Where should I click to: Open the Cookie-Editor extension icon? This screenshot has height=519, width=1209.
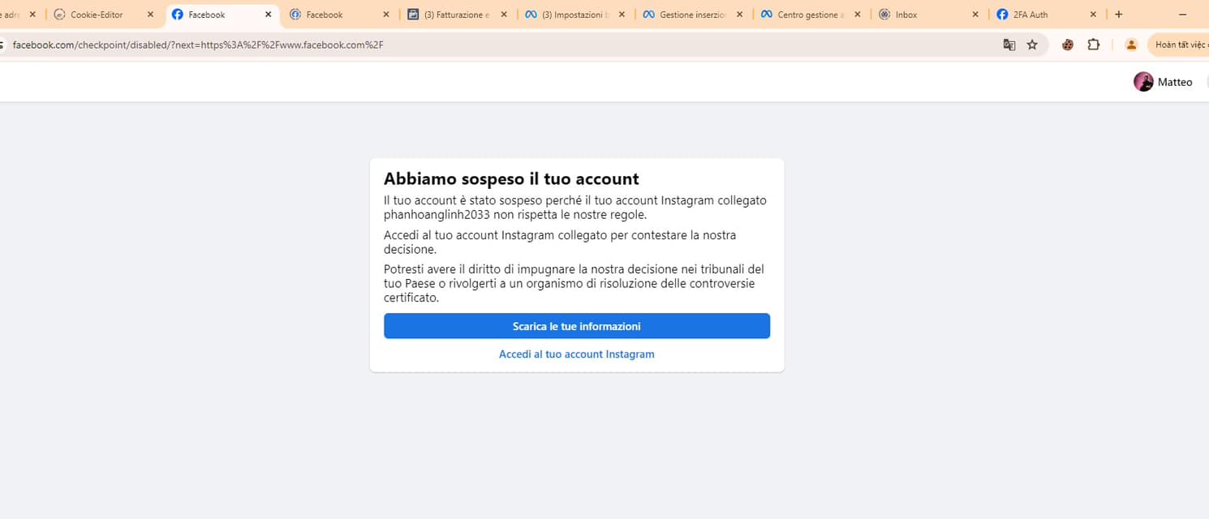tap(1068, 45)
